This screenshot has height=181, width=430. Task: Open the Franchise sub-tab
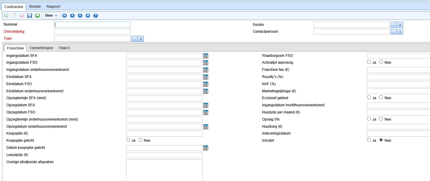coord(16,48)
